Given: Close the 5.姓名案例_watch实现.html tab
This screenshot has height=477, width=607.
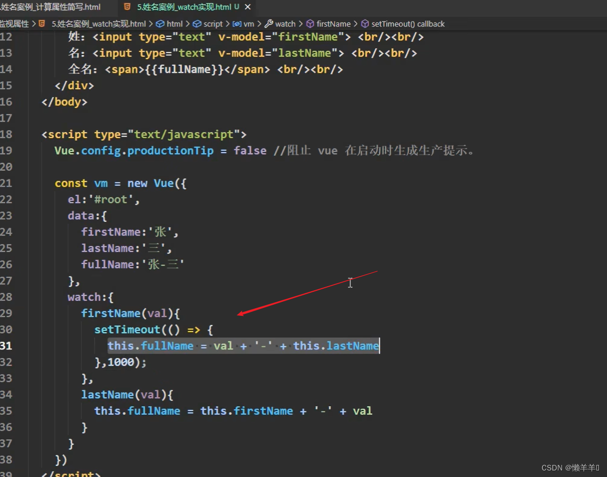Looking at the screenshot, I should coord(248,7).
